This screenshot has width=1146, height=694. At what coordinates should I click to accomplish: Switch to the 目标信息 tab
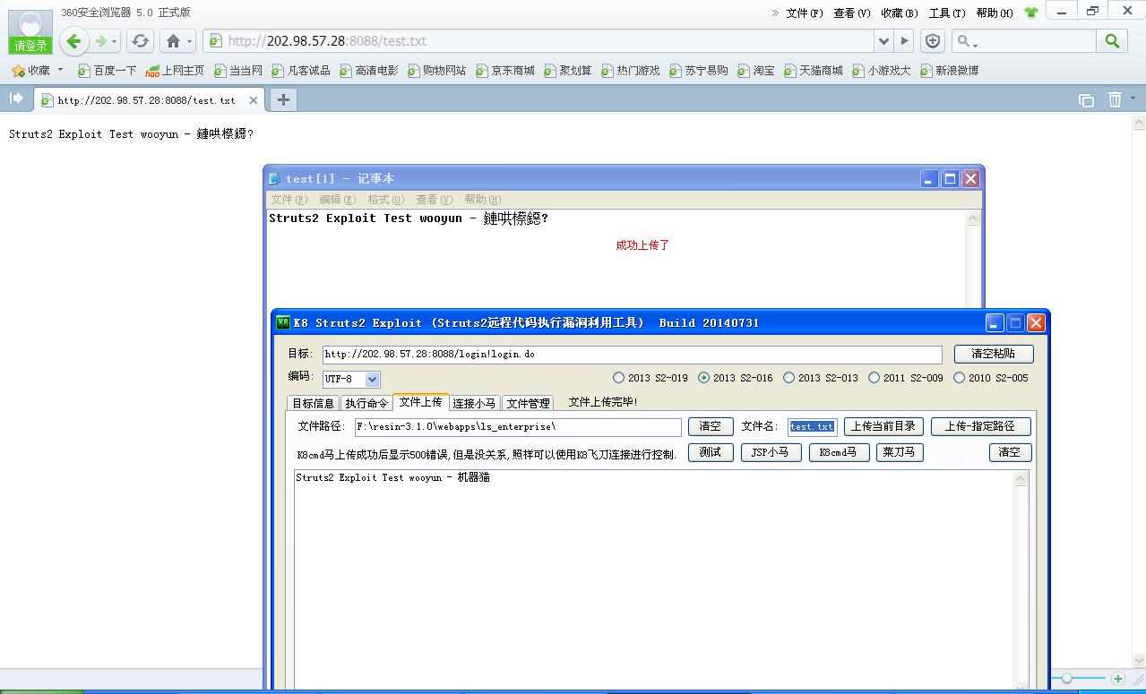tap(313, 403)
